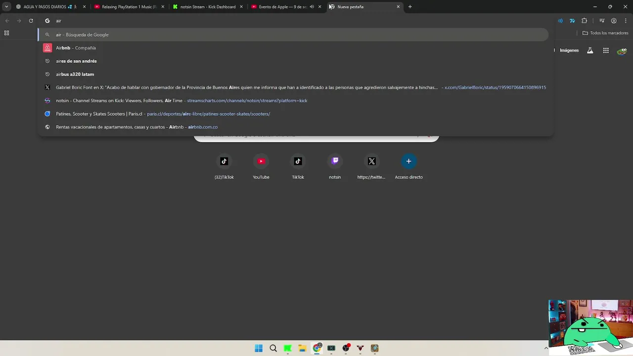The height and width of the screenshot is (356, 633).
Task: Open the YouTube shortcut
Action: click(261, 167)
